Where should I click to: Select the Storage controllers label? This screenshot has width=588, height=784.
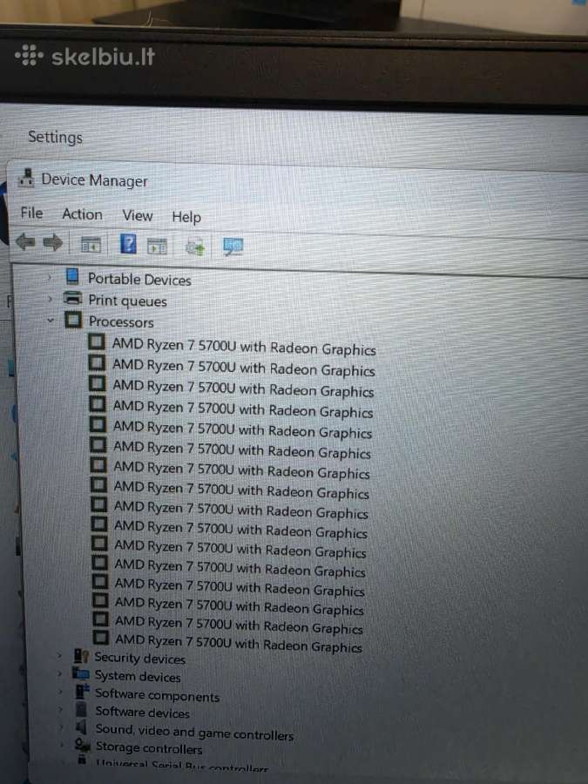(x=149, y=748)
